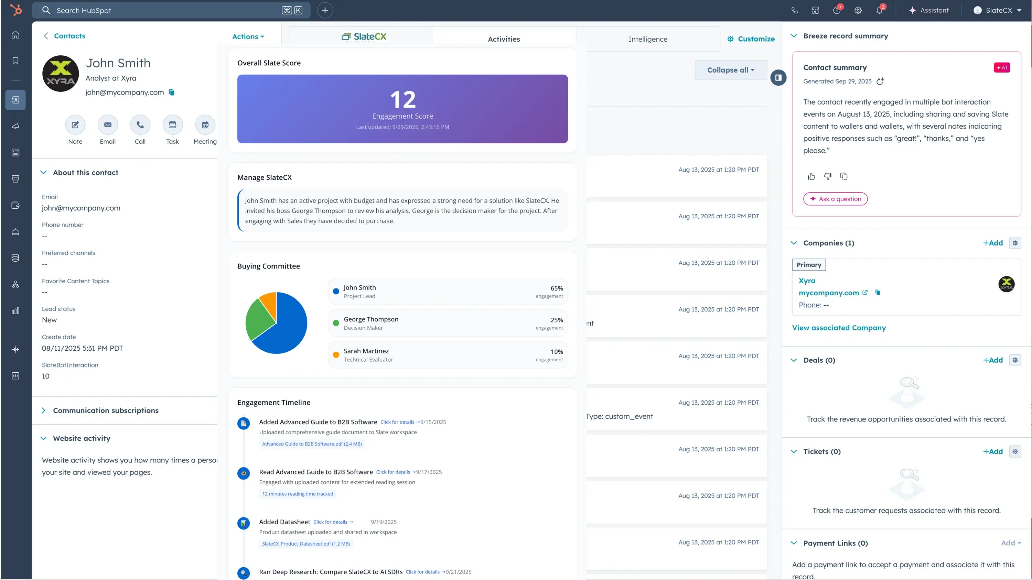Viewport: 1032px width, 580px height.
Task: Open HubSpot home via sprocket logo
Action: click(x=15, y=10)
